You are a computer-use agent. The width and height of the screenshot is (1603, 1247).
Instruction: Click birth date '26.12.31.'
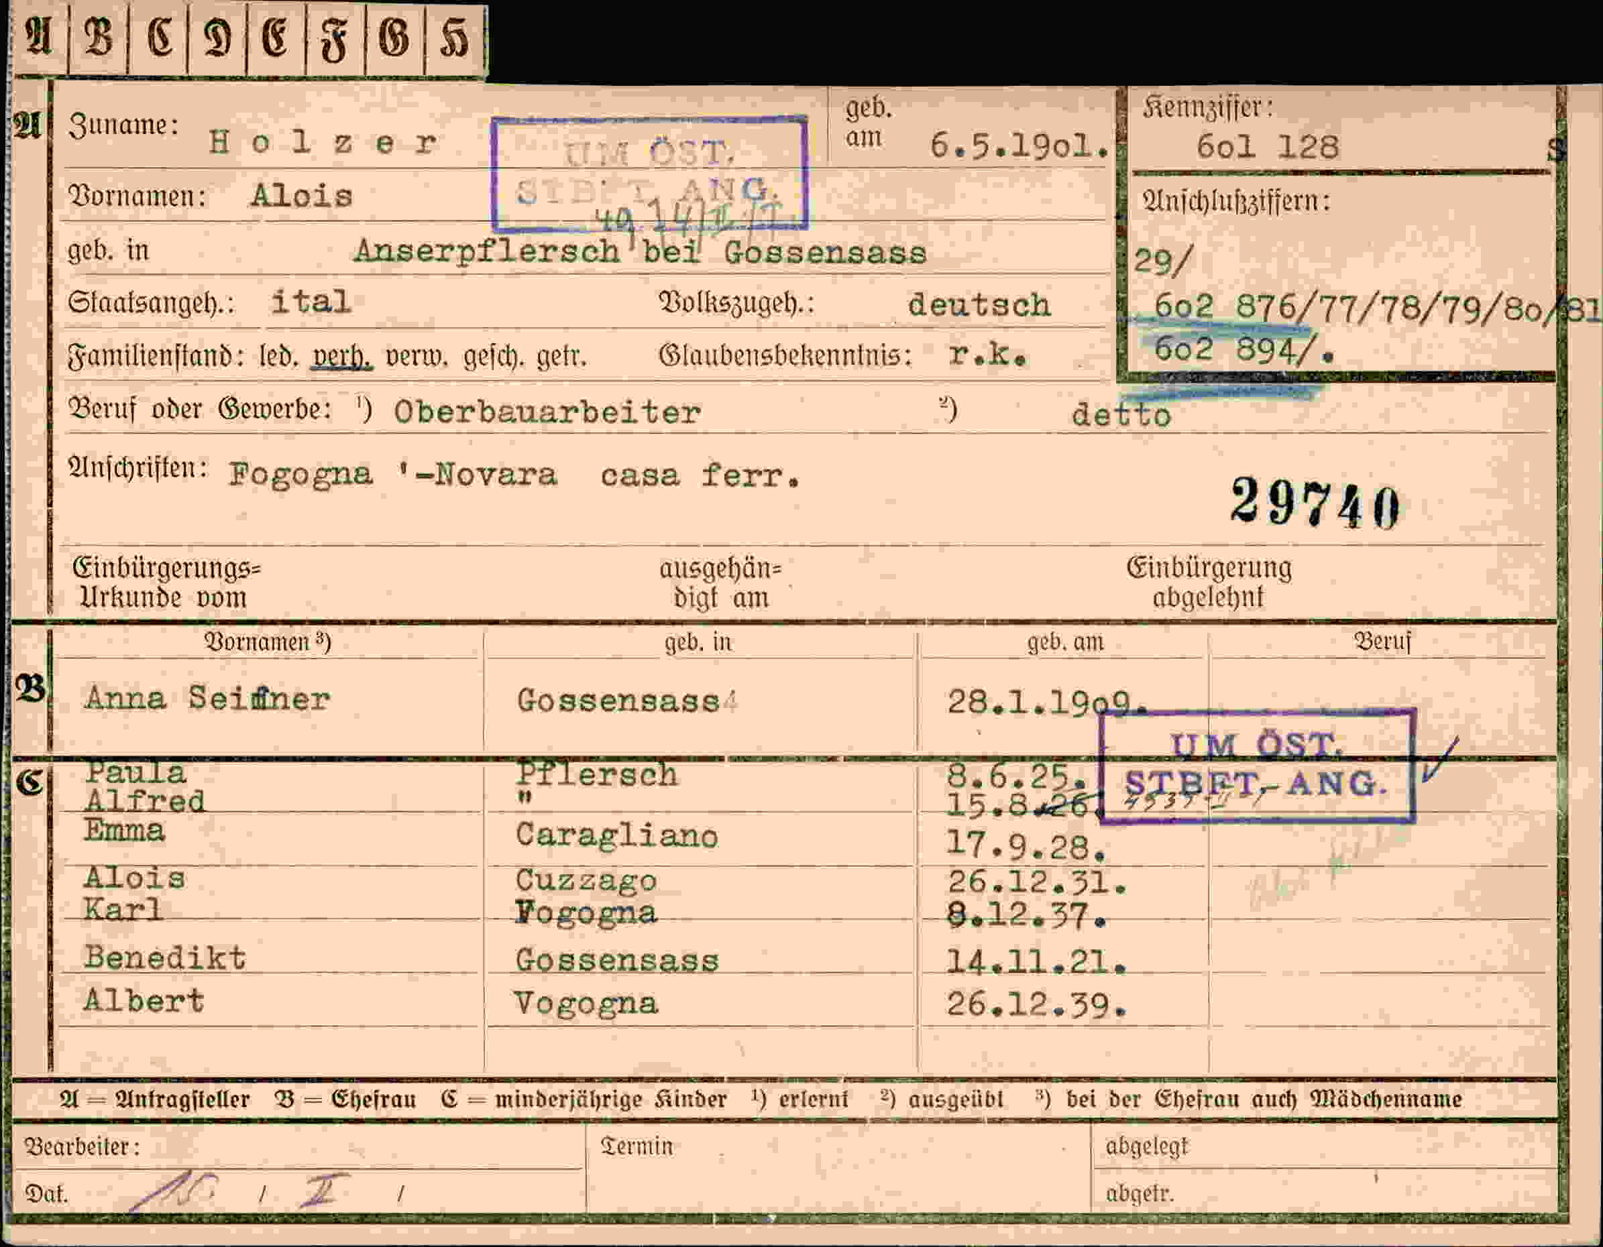(x=1036, y=882)
